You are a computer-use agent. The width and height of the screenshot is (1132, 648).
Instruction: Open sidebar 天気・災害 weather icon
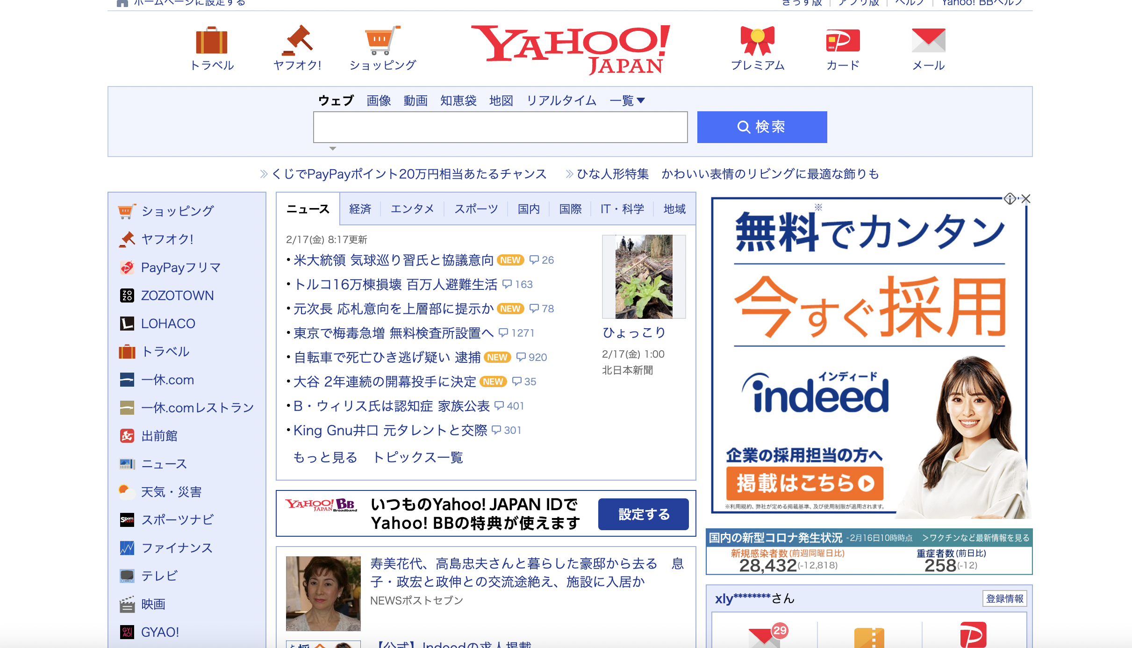click(x=127, y=492)
